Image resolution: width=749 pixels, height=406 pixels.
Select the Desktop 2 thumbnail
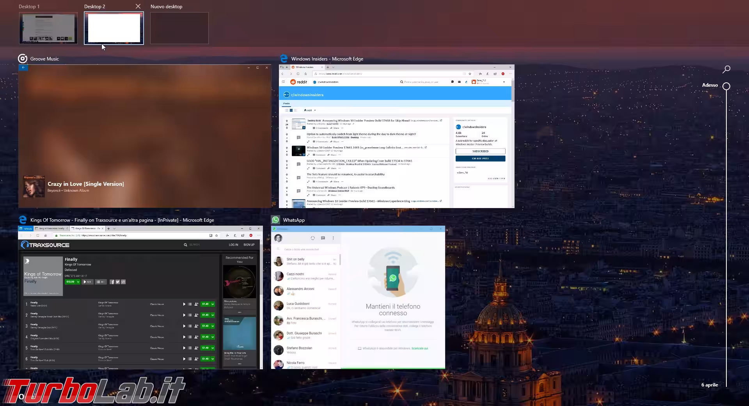[x=114, y=28]
